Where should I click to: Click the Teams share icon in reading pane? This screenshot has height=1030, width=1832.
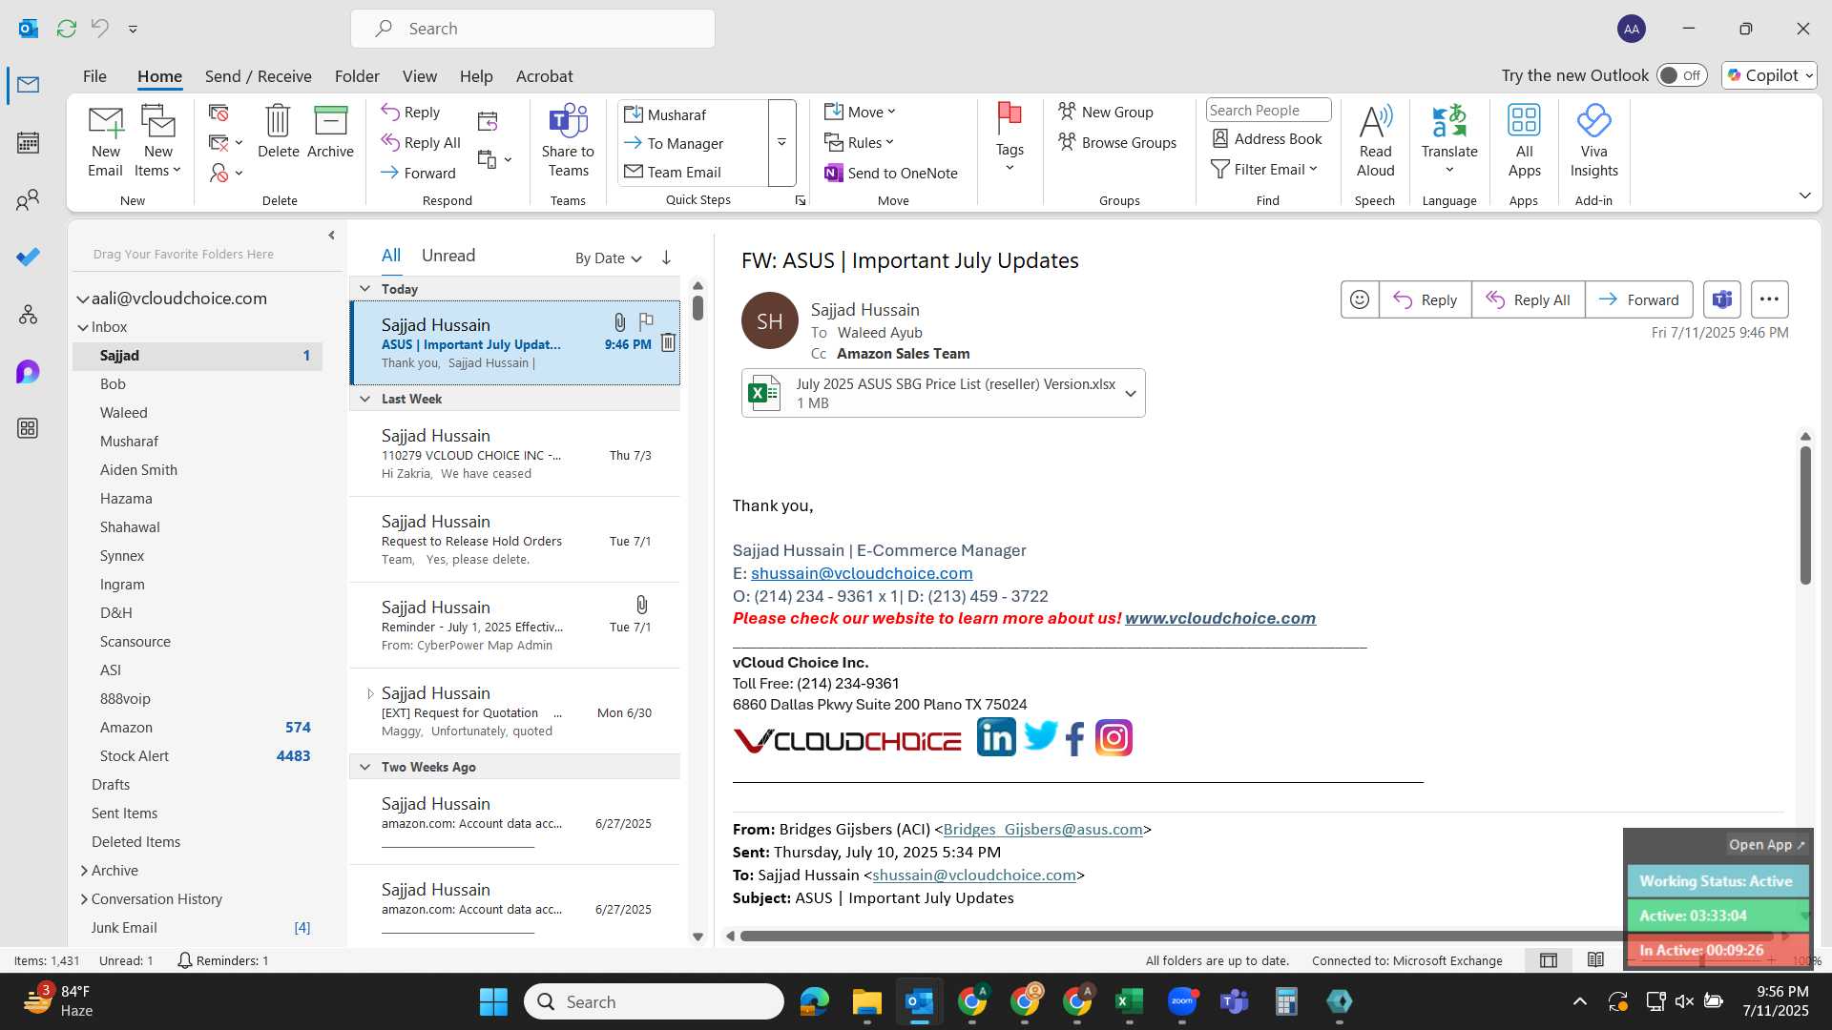[x=1721, y=299]
